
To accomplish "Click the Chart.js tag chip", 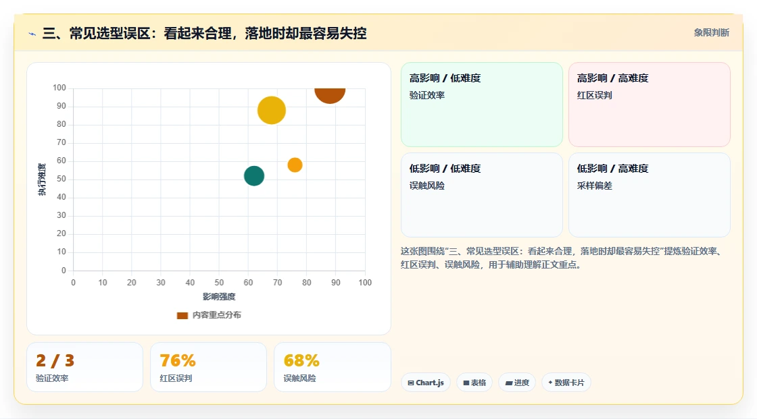I will click(426, 383).
